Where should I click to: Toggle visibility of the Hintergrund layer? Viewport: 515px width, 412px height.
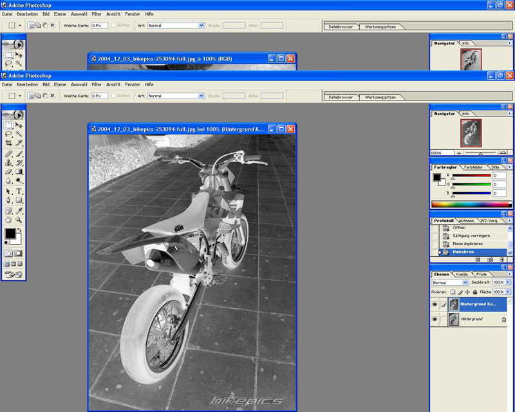click(435, 319)
